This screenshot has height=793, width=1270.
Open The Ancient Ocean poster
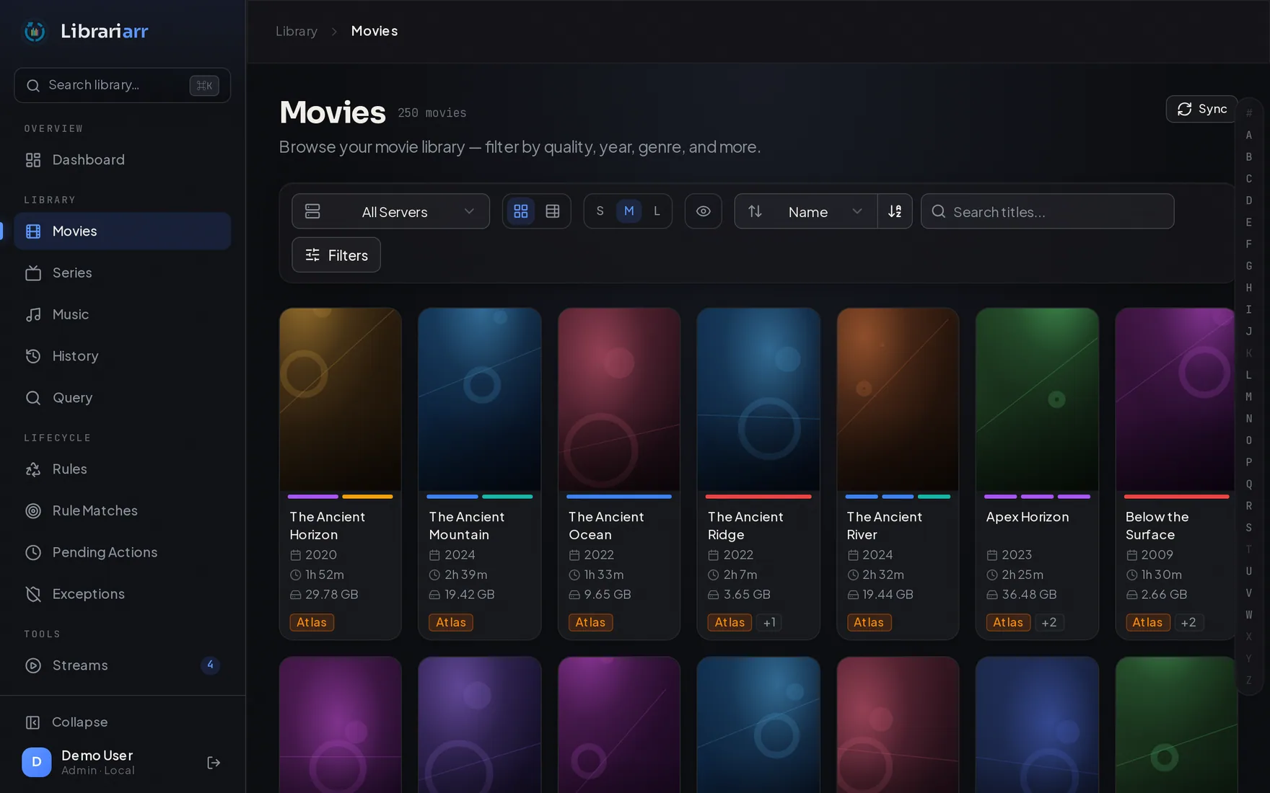[619, 399]
